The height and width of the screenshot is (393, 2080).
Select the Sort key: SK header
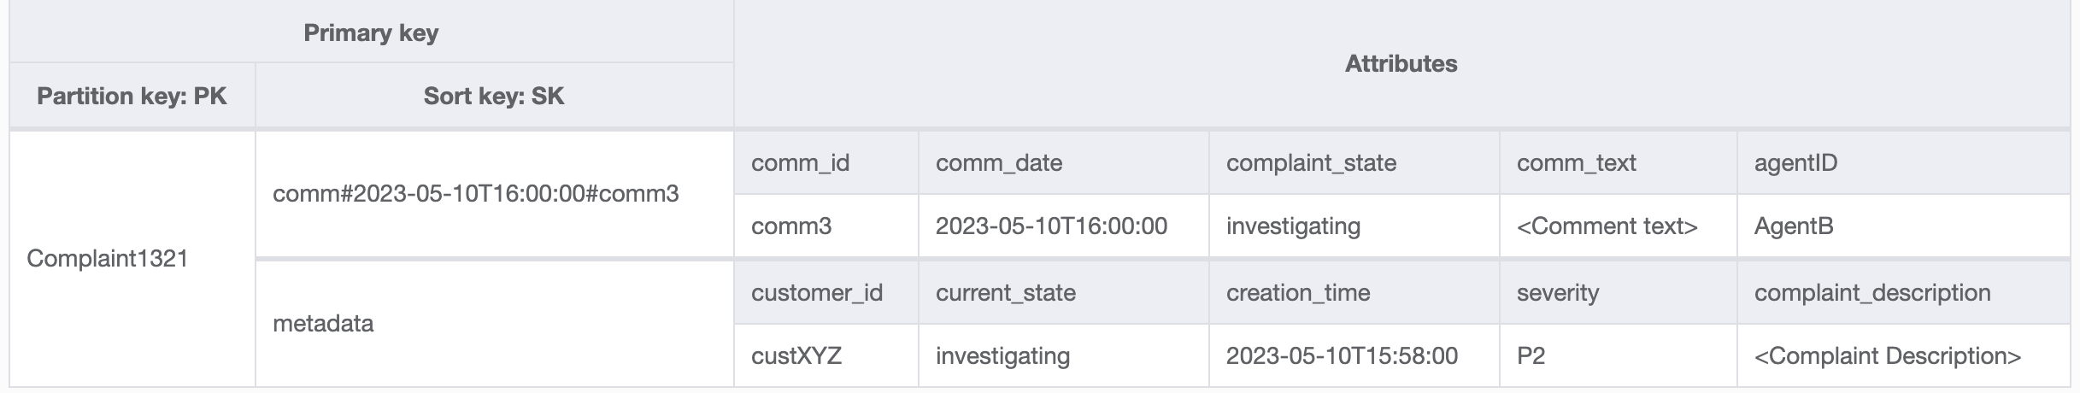[x=494, y=96]
